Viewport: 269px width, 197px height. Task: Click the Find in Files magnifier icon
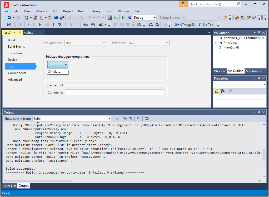116,17
